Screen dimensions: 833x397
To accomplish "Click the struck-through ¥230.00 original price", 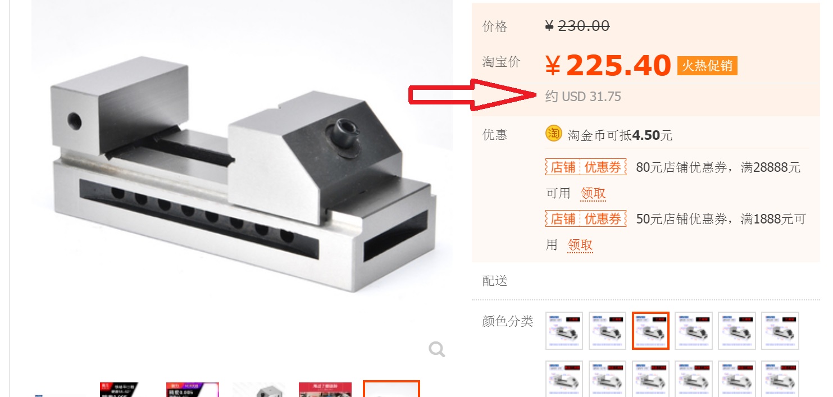I will pyautogui.click(x=577, y=26).
